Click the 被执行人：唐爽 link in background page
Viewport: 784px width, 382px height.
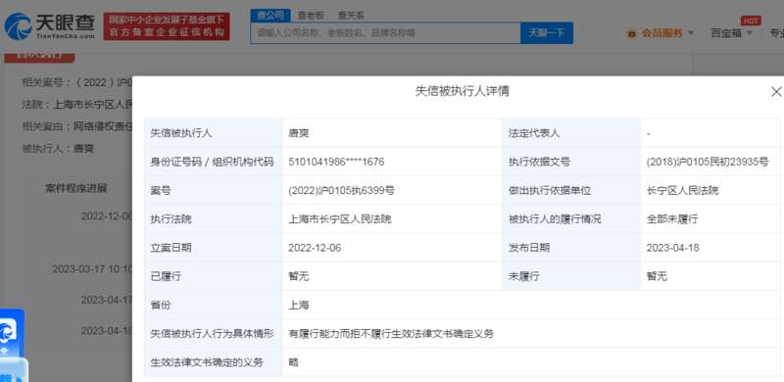(x=58, y=149)
